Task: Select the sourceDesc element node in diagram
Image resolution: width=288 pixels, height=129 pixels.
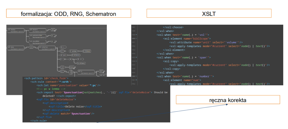Action: tap(37, 42)
